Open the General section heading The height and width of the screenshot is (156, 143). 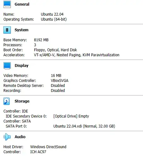click(22, 4)
